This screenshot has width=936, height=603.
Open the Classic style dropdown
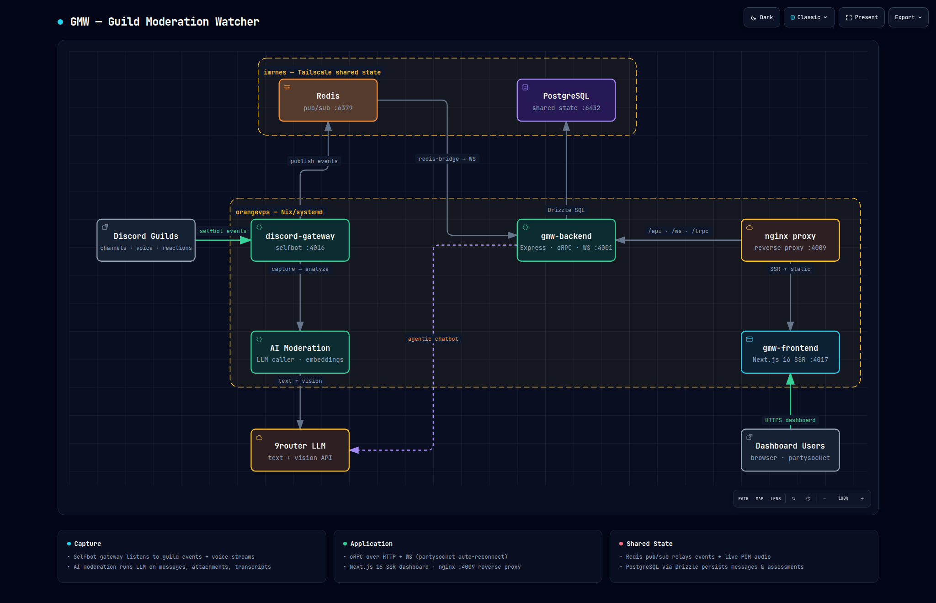[809, 17]
